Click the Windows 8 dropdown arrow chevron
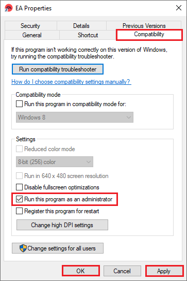Screen dimensions: 187x281 point(129,117)
